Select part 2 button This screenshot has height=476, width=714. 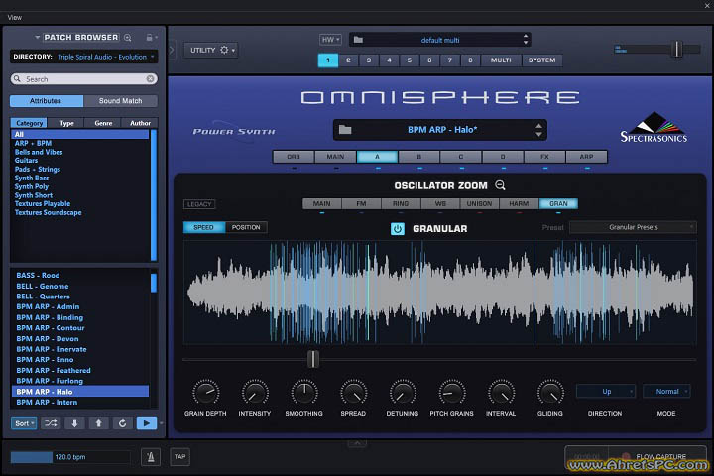348,60
